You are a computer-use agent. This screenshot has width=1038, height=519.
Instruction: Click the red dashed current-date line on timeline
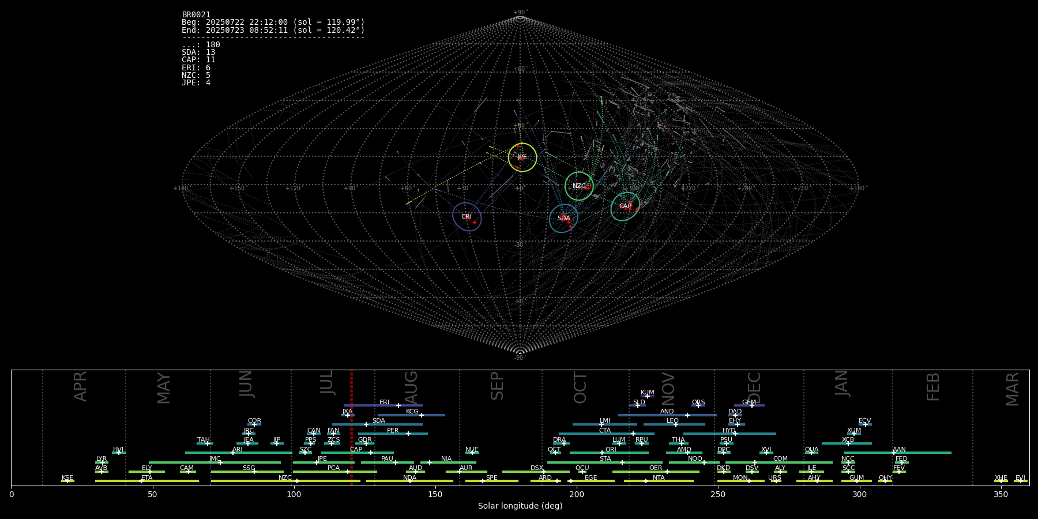[351, 428]
